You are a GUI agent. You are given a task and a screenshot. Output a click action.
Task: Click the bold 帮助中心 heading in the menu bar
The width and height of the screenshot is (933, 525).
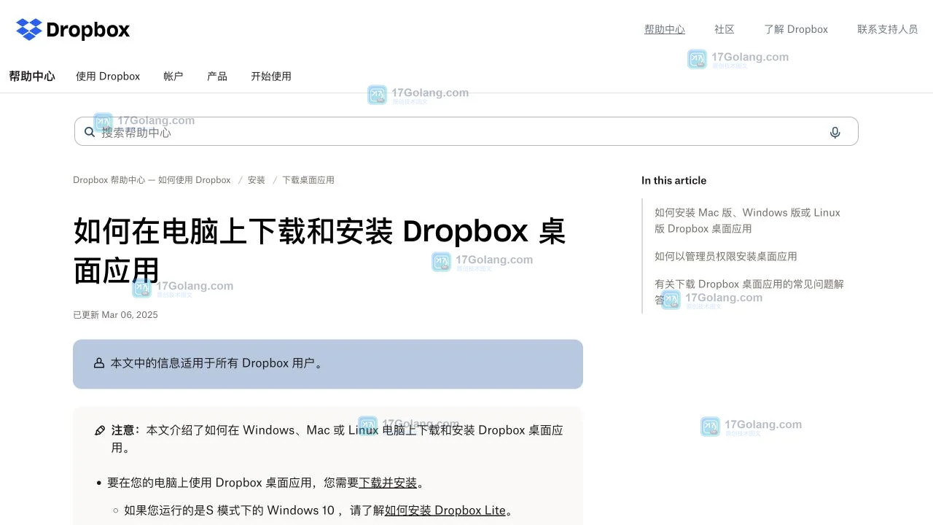[x=32, y=76]
